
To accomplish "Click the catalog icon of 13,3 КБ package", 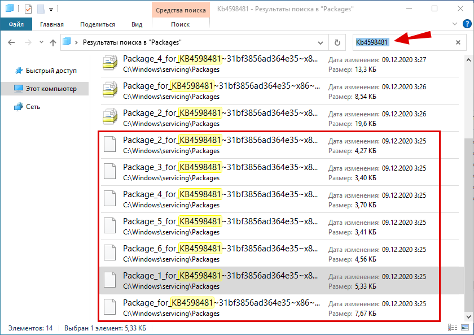I will [109, 63].
